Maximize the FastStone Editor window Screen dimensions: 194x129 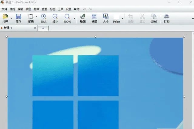coord(180,2)
